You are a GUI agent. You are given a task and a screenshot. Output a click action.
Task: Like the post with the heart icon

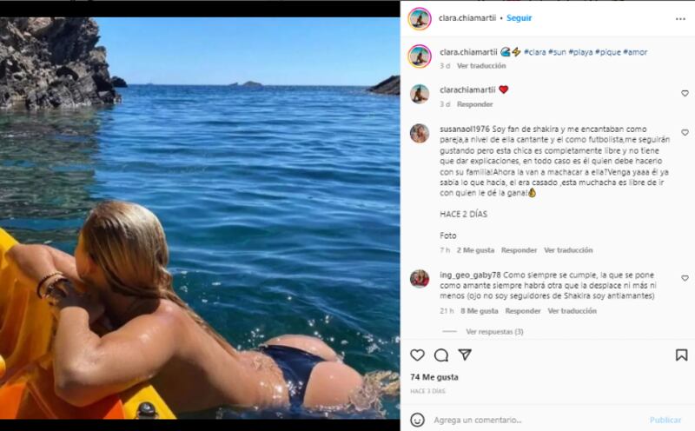pyautogui.click(x=417, y=355)
